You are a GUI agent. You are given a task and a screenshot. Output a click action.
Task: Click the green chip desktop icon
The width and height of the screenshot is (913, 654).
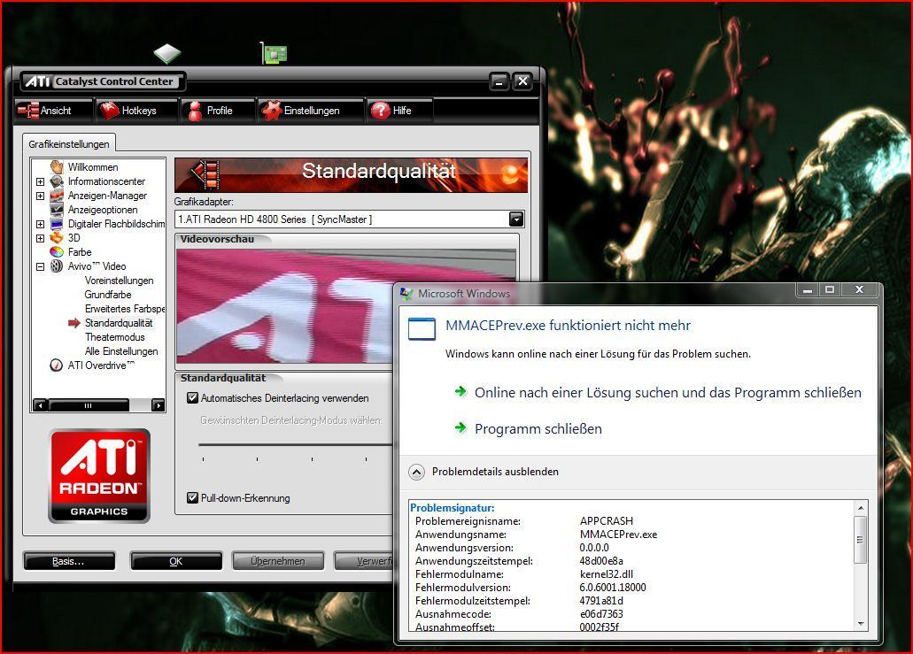tap(273, 53)
